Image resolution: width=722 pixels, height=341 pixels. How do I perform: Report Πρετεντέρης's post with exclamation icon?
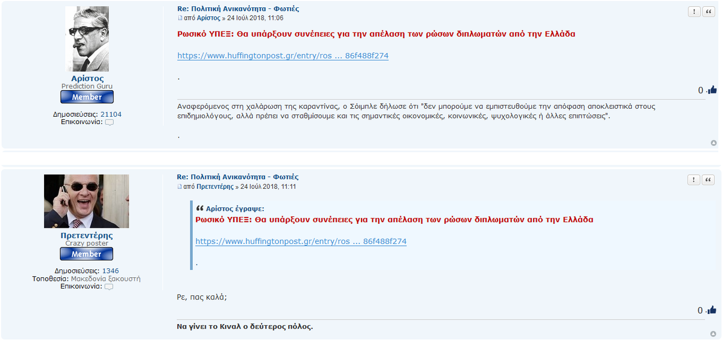click(694, 180)
